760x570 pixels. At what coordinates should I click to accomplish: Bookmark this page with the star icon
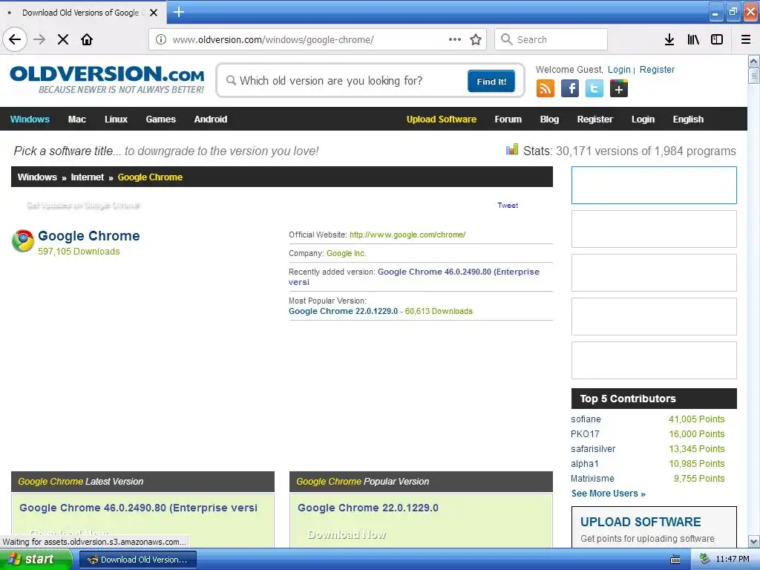click(476, 39)
